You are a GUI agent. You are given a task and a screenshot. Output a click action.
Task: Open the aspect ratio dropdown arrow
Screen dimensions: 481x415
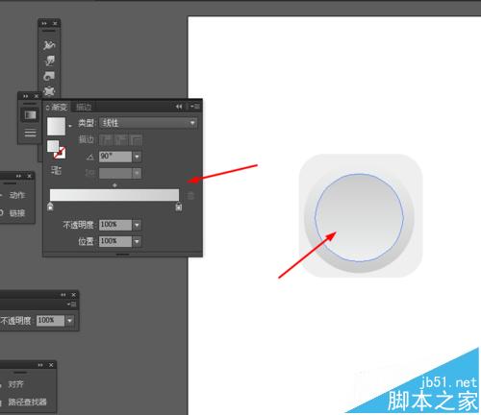pos(137,173)
